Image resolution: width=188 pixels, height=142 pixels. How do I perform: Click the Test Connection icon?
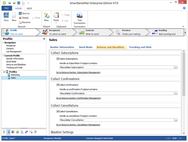pos(79,18)
